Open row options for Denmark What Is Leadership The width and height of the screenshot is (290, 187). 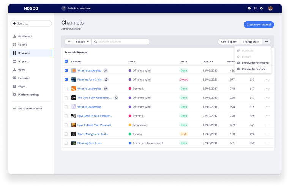pos(268,89)
